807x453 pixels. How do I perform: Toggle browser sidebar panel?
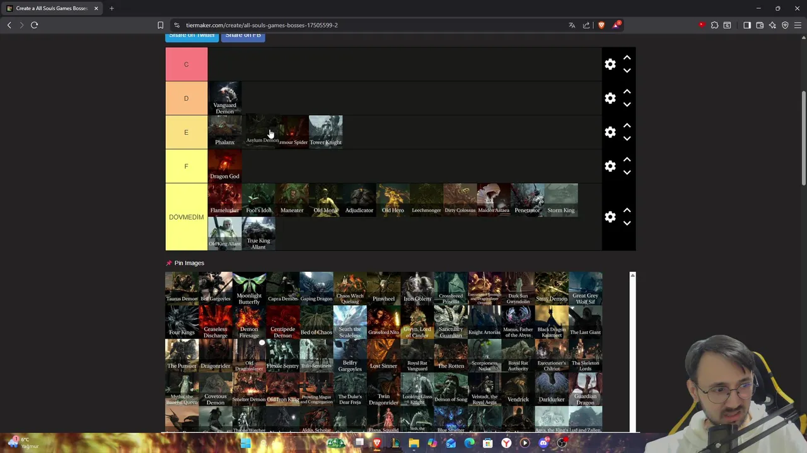(x=747, y=25)
